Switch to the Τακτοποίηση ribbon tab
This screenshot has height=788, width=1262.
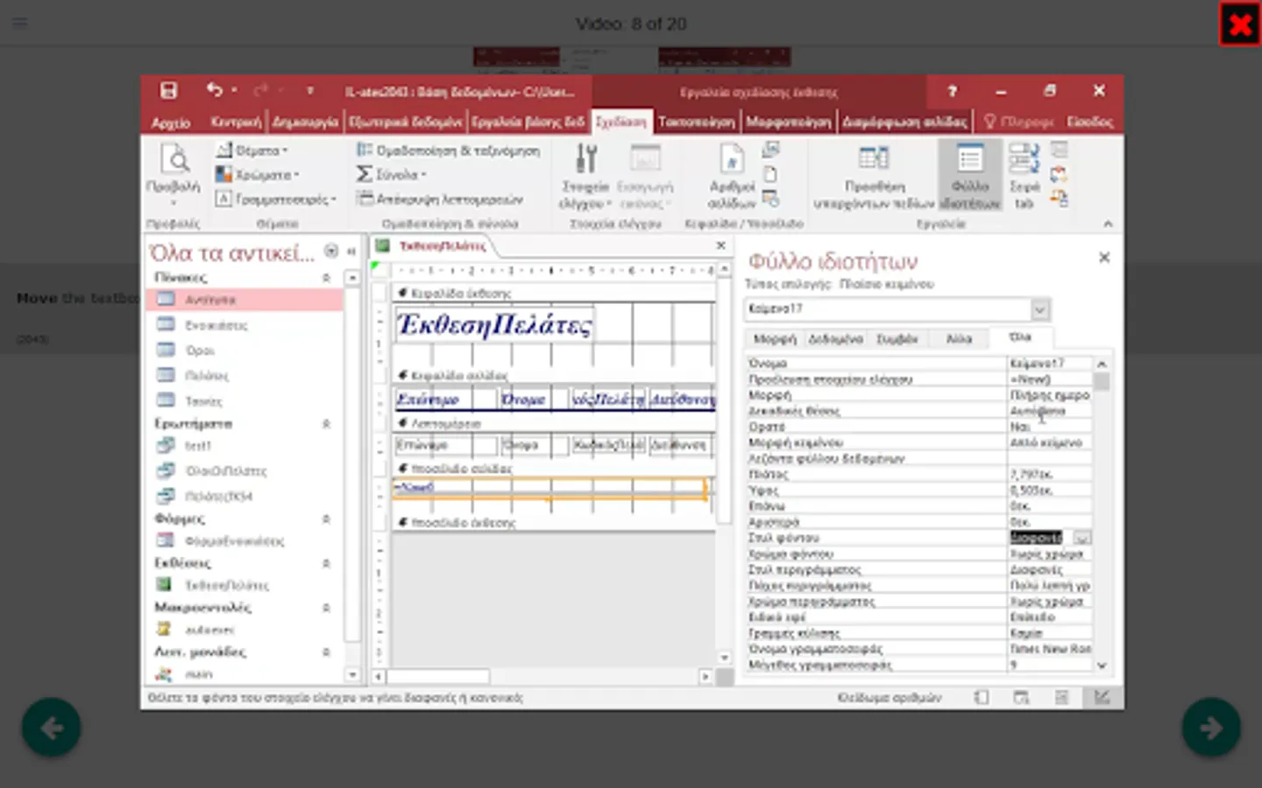pos(696,122)
